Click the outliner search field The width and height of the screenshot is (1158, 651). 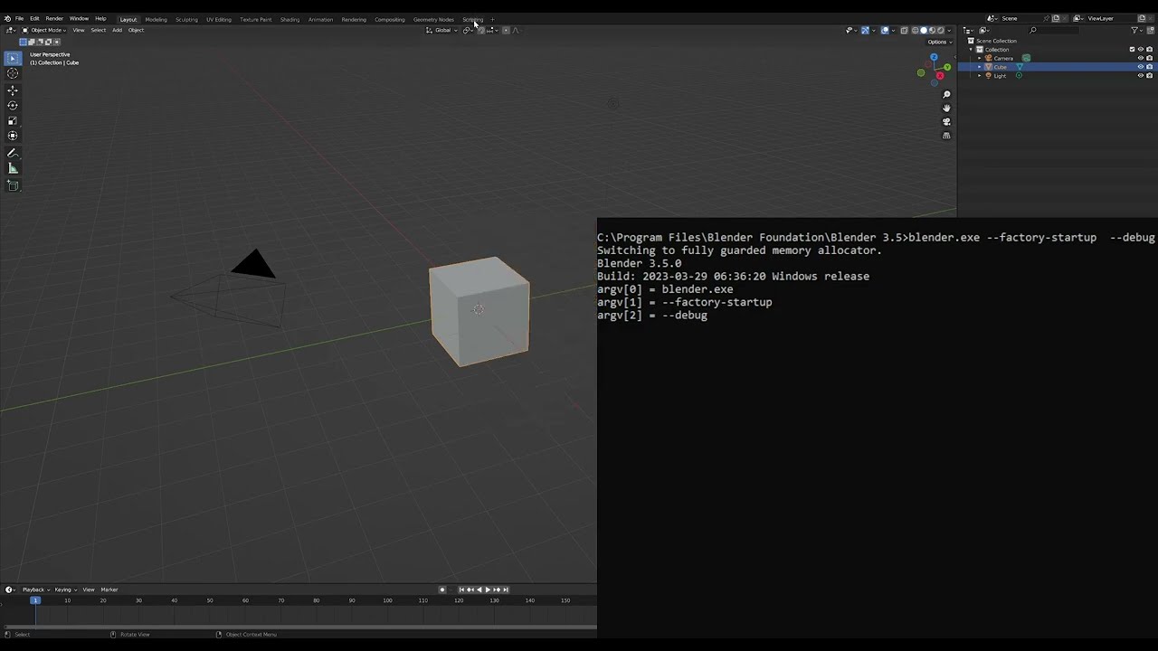pos(1054,30)
